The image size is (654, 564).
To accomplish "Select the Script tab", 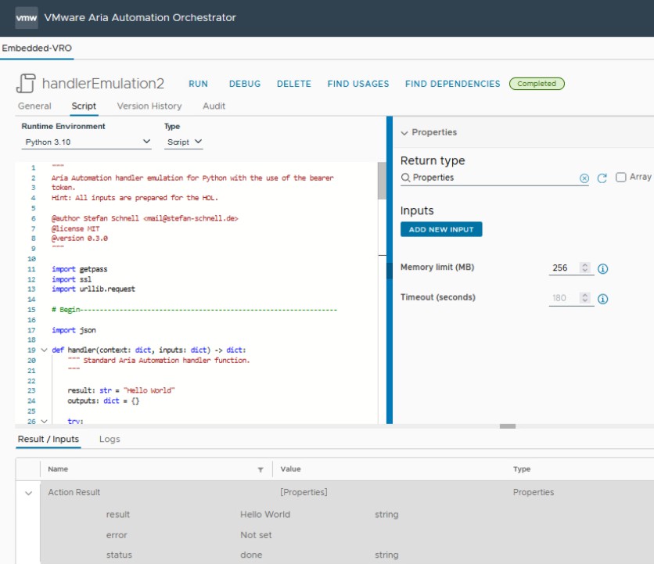I will 84,106.
